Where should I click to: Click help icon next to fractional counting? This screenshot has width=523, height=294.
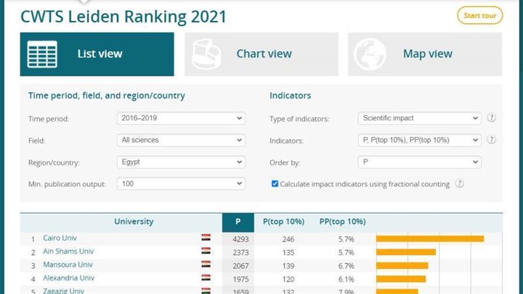click(460, 184)
